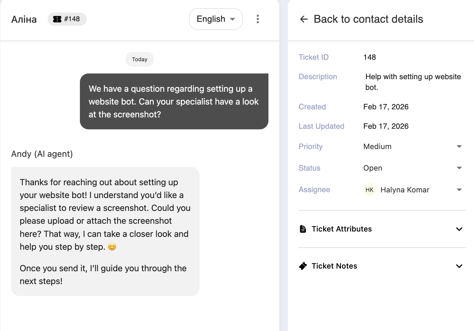Click the ticket icon in #148 badge
This screenshot has width=474, height=331.
click(57, 19)
